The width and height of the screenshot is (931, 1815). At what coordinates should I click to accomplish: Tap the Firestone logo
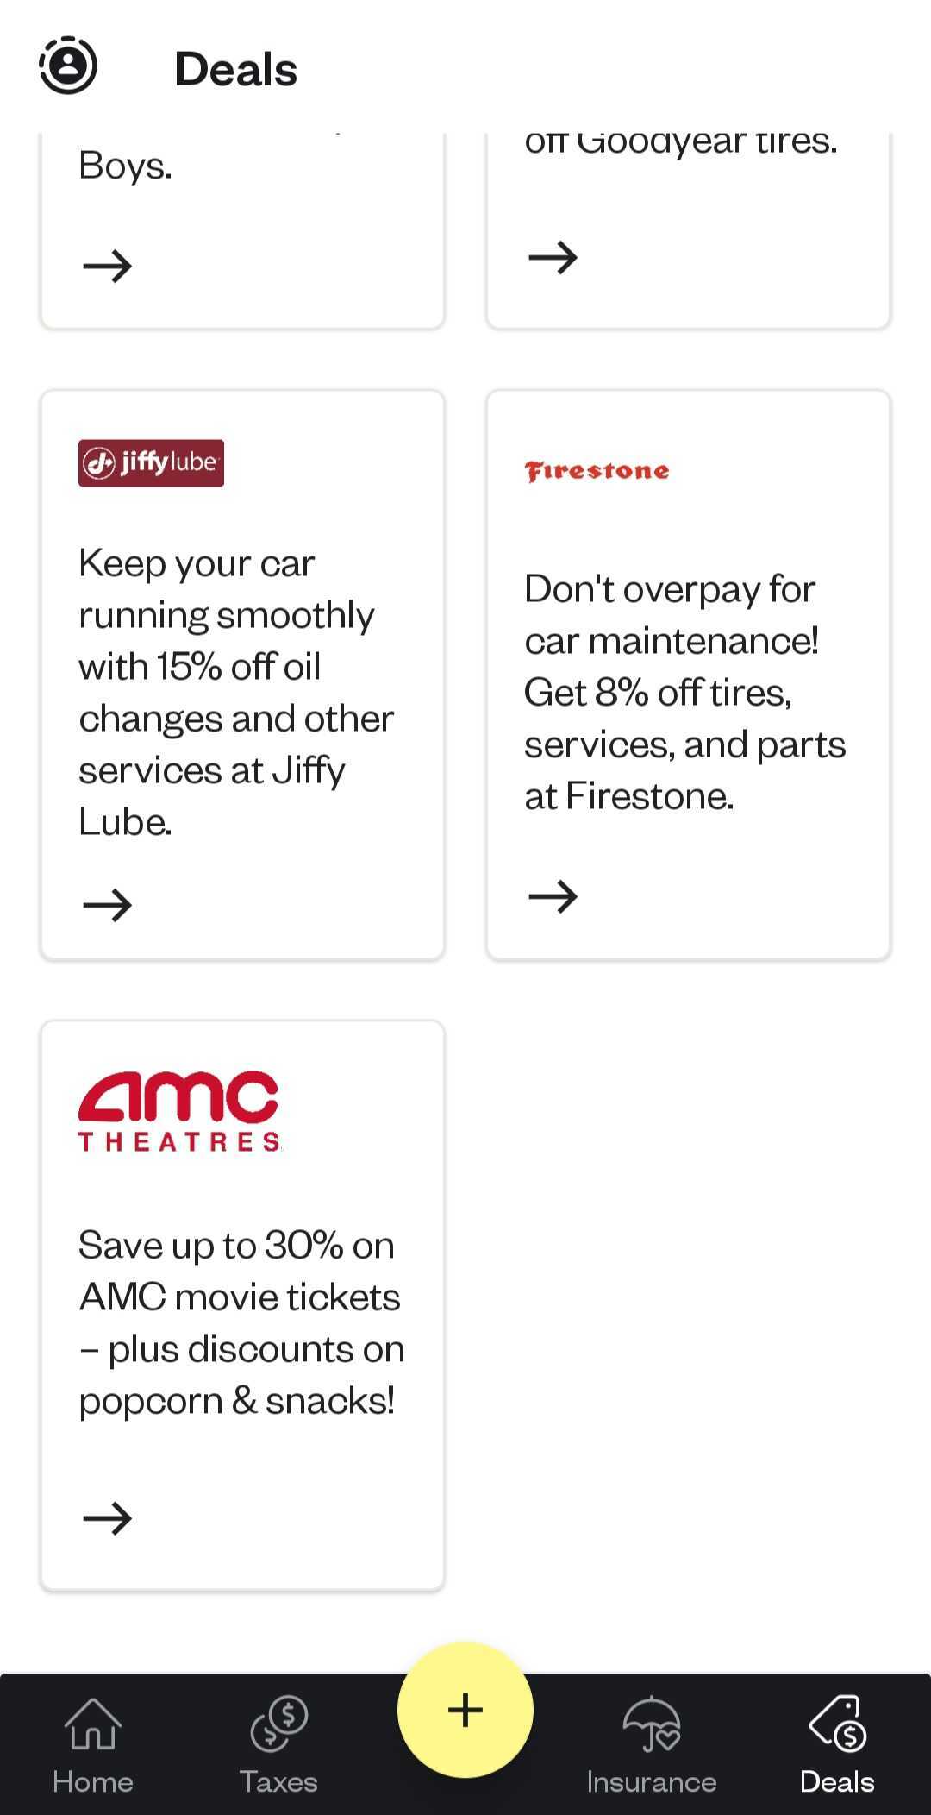coord(597,471)
